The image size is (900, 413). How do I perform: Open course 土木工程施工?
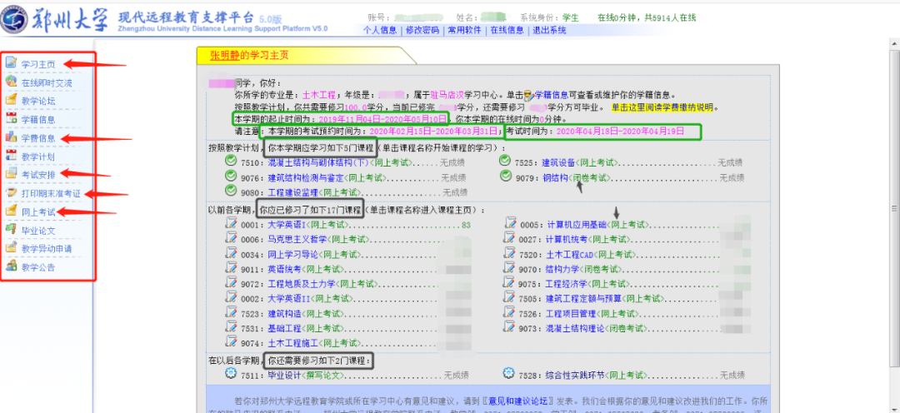pos(292,344)
